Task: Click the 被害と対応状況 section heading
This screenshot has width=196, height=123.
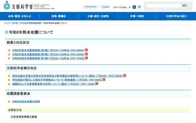Action: pyautogui.click(x=18, y=43)
